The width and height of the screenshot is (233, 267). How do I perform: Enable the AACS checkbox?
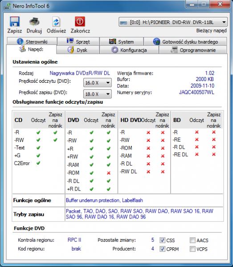[x=192, y=240]
